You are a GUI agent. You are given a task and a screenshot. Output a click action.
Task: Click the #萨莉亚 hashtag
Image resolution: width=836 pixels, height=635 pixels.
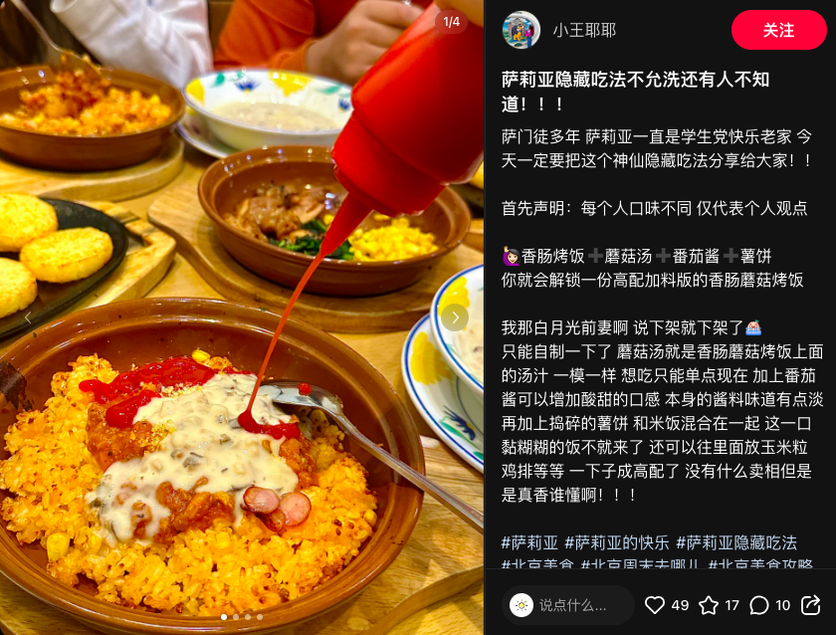coord(529,542)
